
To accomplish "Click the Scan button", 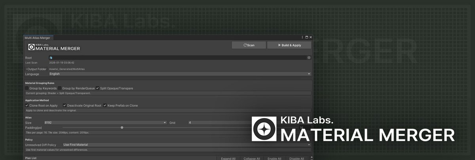I will [249, 45].
